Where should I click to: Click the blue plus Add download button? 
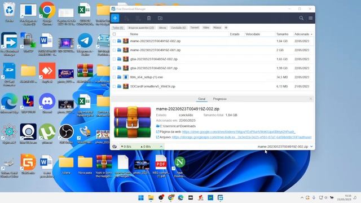(115, 18)
